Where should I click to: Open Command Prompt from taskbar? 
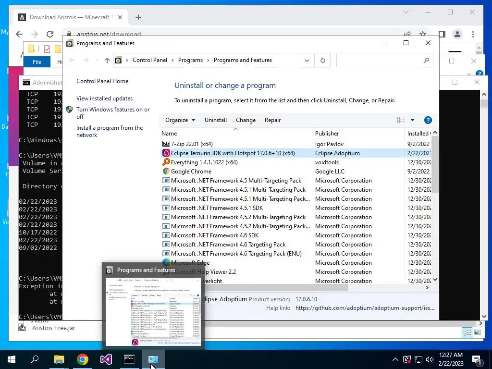tap(129, 359)
